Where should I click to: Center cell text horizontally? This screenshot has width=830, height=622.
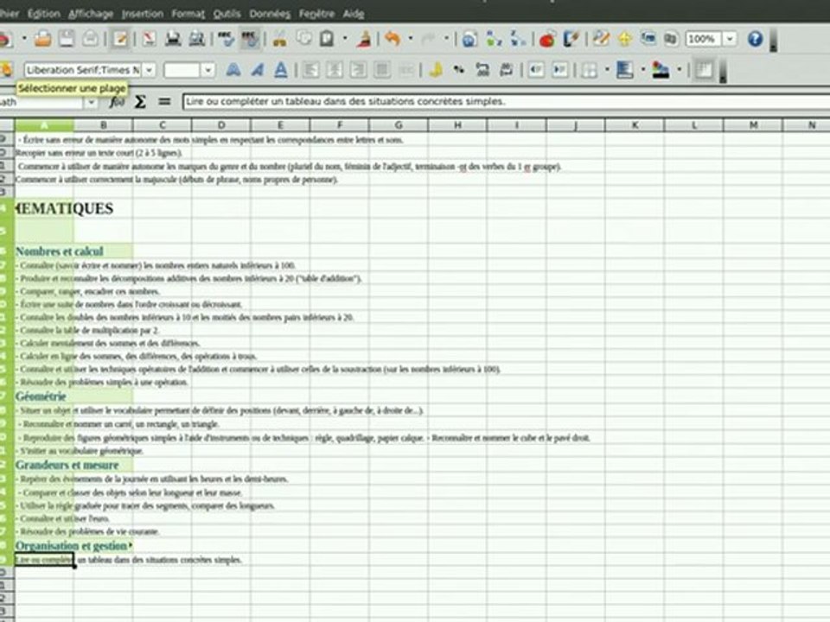[x=335, y=70]
